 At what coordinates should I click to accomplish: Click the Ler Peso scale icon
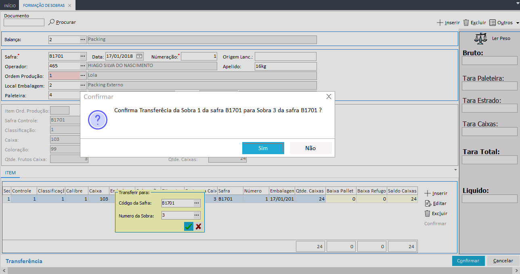click(480, 38)
